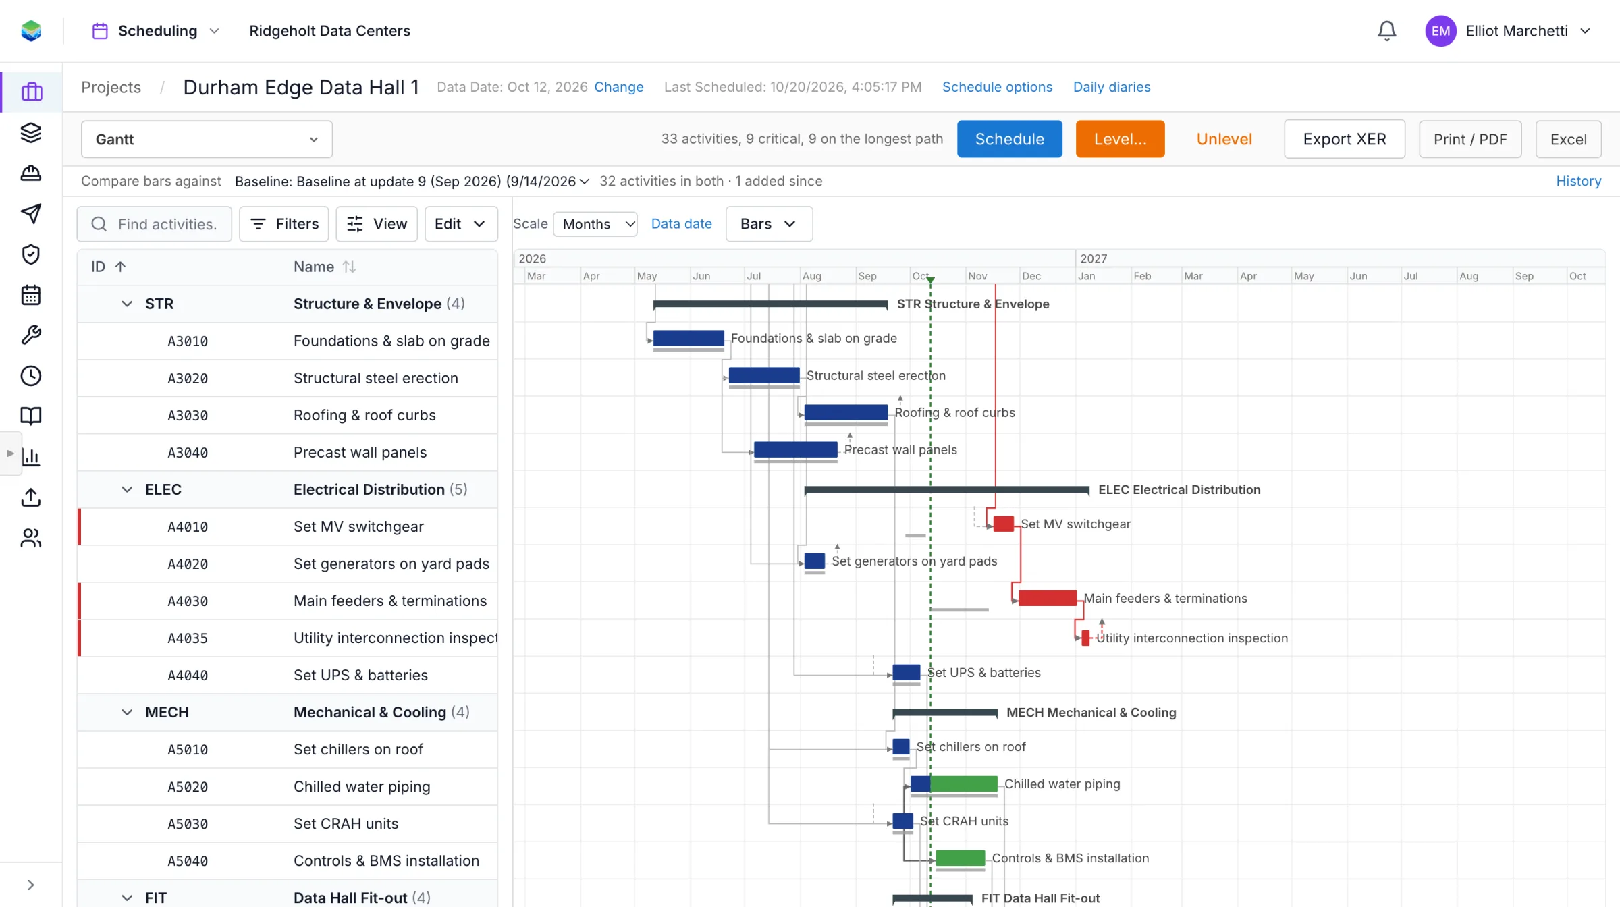
Task: Sort by the ID column header
Action: point(109,267)
